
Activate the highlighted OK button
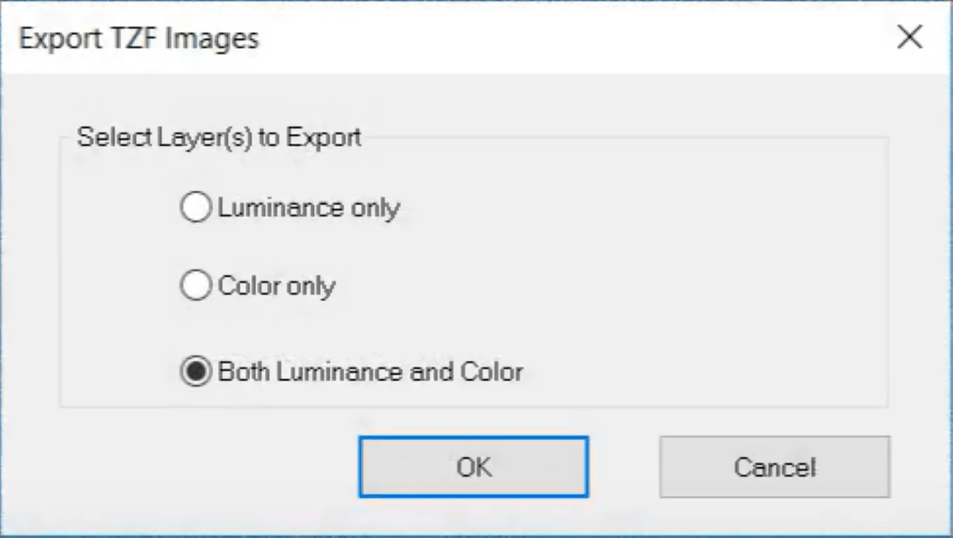click(474, 467)
